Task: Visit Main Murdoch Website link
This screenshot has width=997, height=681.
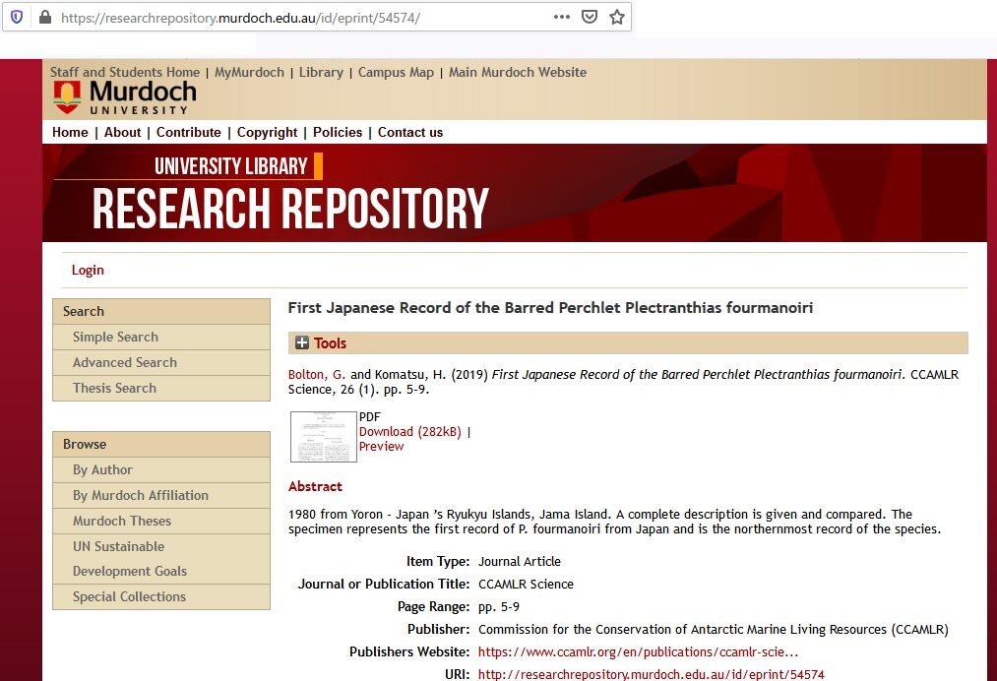Action: (518, 73)
